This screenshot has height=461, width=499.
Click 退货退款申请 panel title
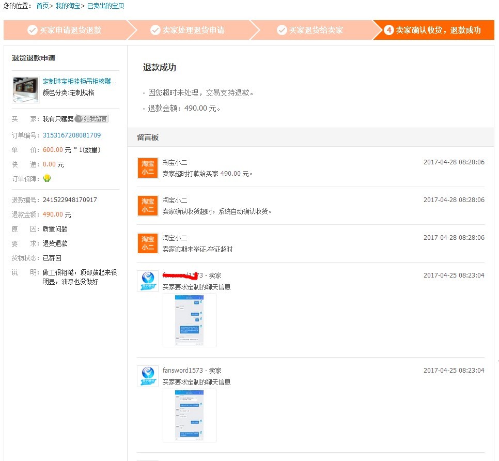click(x=34, y=58)
